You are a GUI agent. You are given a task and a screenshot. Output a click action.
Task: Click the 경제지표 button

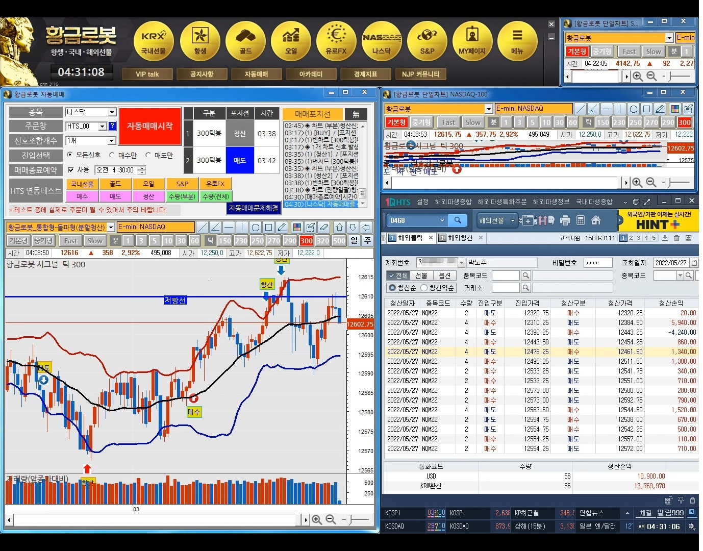[366, 74]
